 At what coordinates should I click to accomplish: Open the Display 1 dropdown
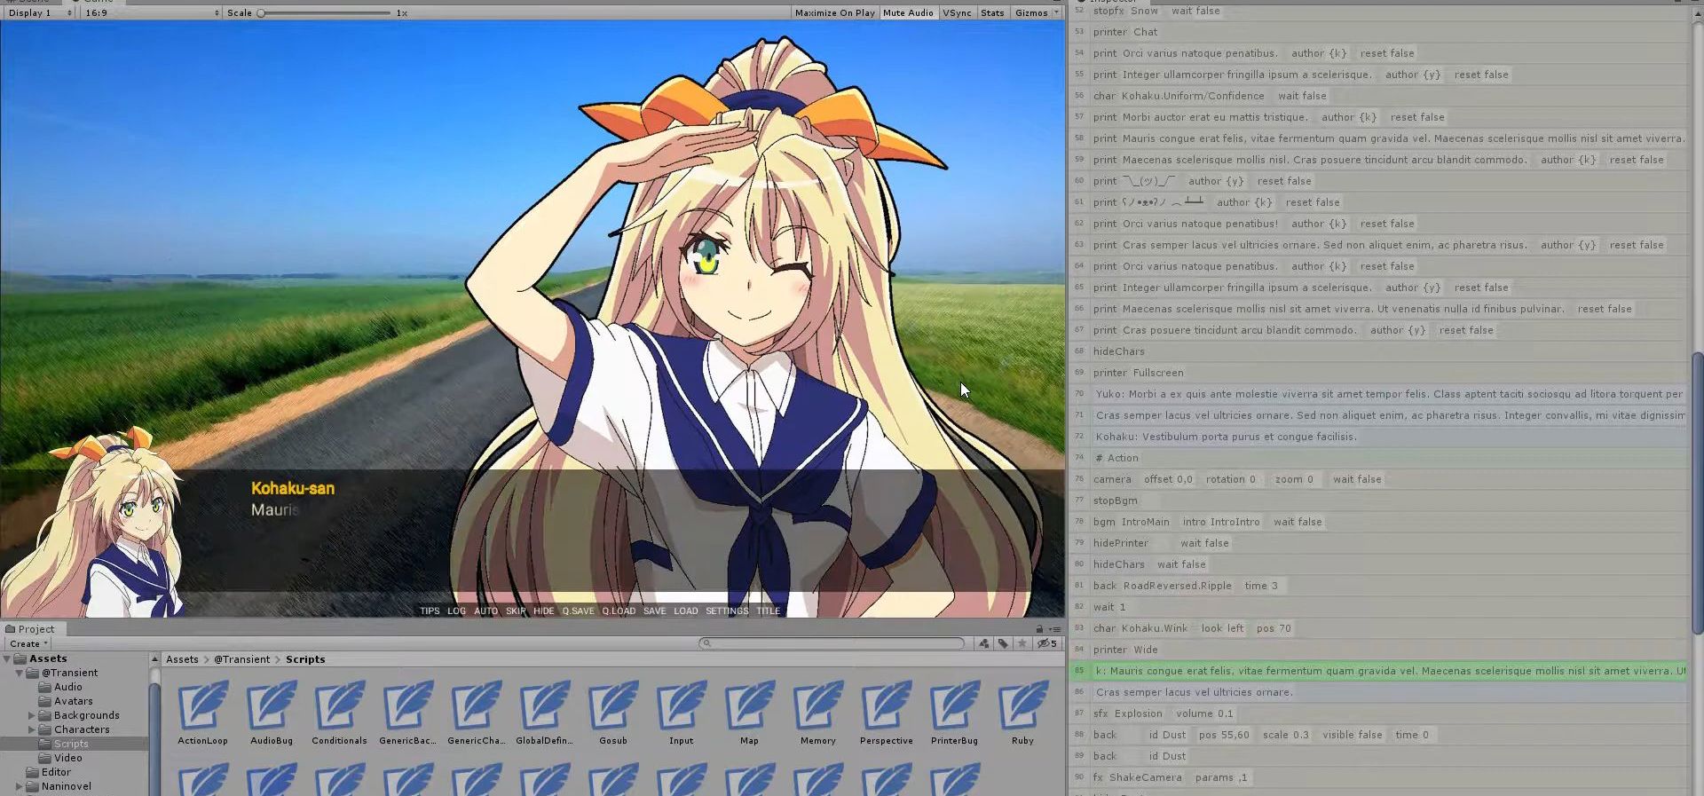pos(39,12)
